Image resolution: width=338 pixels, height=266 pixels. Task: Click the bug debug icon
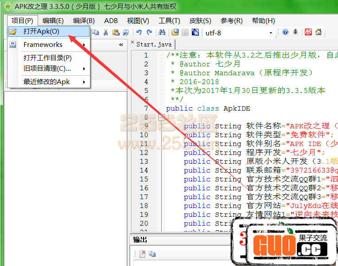click(x=295, y=32)
